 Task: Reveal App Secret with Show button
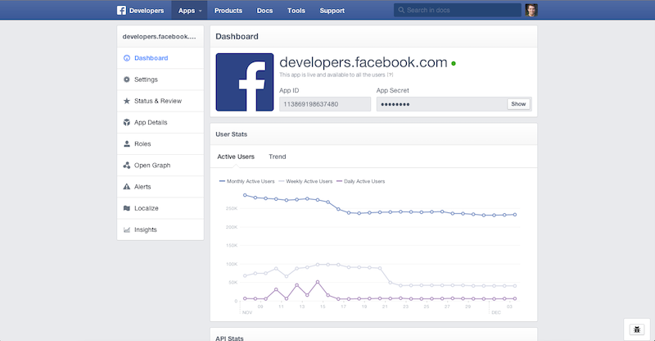click(518, 104)
